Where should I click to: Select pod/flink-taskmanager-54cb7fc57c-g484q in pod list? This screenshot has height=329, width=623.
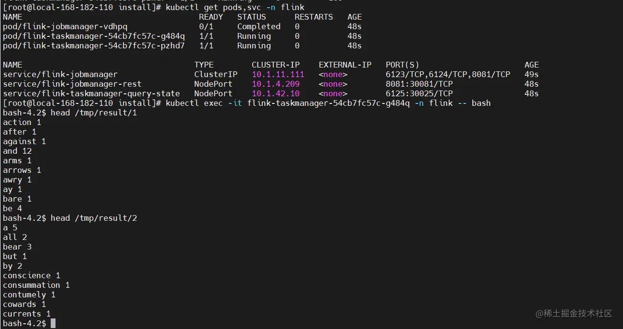click(94, 36)
